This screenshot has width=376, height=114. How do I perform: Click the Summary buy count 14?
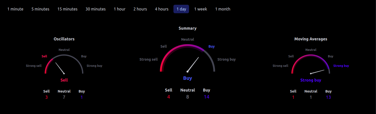click(207, 97)
